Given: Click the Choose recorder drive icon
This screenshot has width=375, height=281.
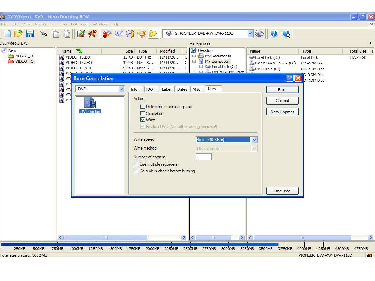Looking at the screenshot, I should pyautogui.click(x=259, y=34).
